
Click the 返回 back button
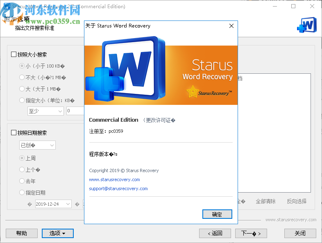tap(215, 233)
